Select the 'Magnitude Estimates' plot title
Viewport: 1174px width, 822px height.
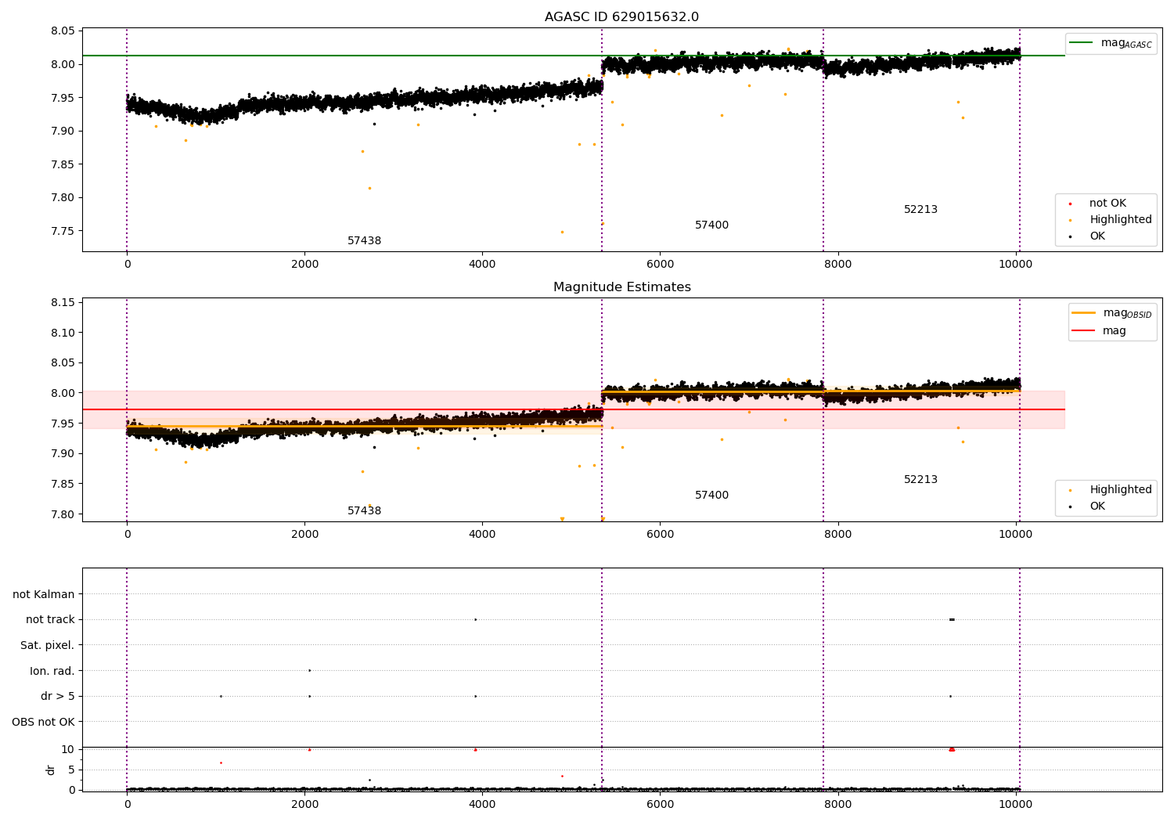click(x=621, y=287)
